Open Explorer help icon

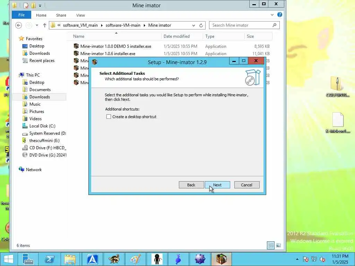pos(280,15)
